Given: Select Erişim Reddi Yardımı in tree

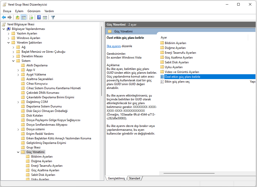Looking at the screenshot, I should pos(40,134).
